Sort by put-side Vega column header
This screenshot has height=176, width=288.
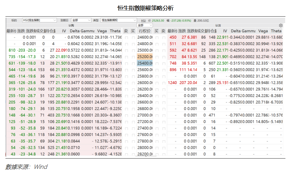(x=263, y=31)
